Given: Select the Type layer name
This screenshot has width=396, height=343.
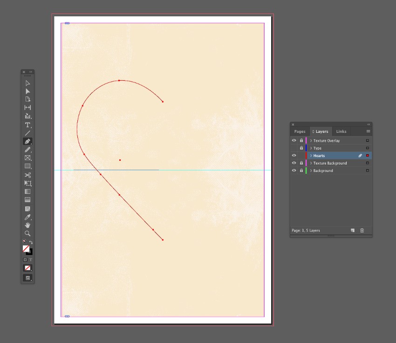Looking at the screenshot, I should (x=317, y=148).
